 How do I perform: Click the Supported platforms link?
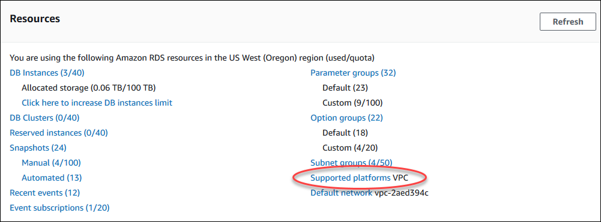pyautogui.click(x=350, y=178)
